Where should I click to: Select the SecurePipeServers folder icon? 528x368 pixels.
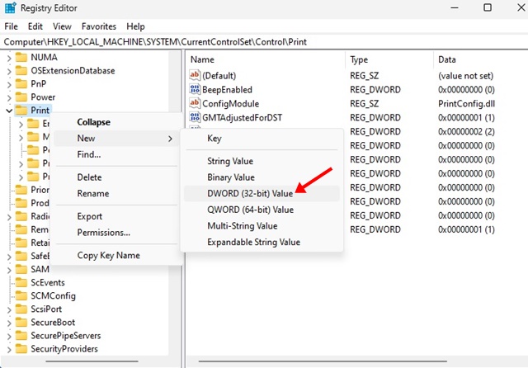(x=21, y=336)
